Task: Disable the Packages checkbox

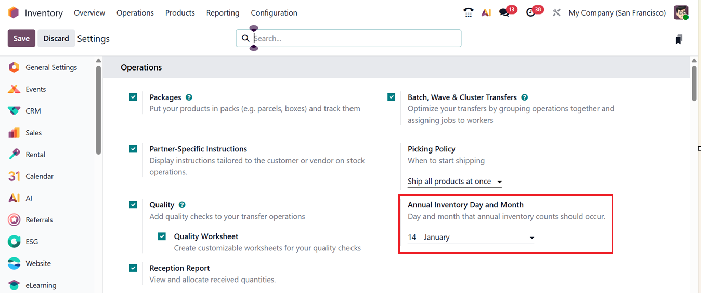Action: (x=134, y=97)
